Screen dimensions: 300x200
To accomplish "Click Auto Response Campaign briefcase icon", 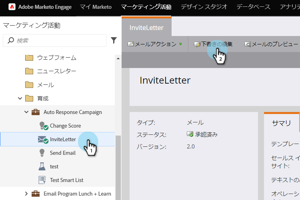I will (36, 112).
